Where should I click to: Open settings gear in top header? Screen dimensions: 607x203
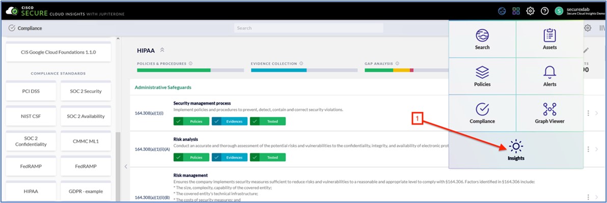(530, 11)
